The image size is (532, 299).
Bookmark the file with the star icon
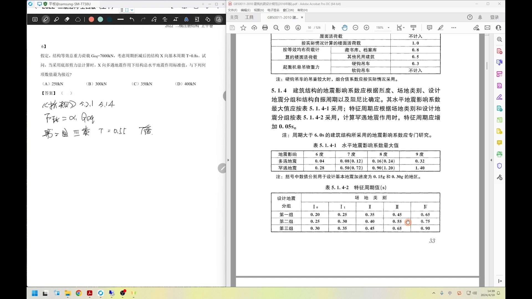(x=243, y=28)
